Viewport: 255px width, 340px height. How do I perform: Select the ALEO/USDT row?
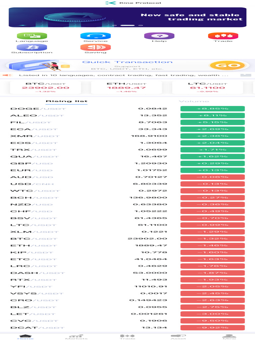[x=127, y=116]
